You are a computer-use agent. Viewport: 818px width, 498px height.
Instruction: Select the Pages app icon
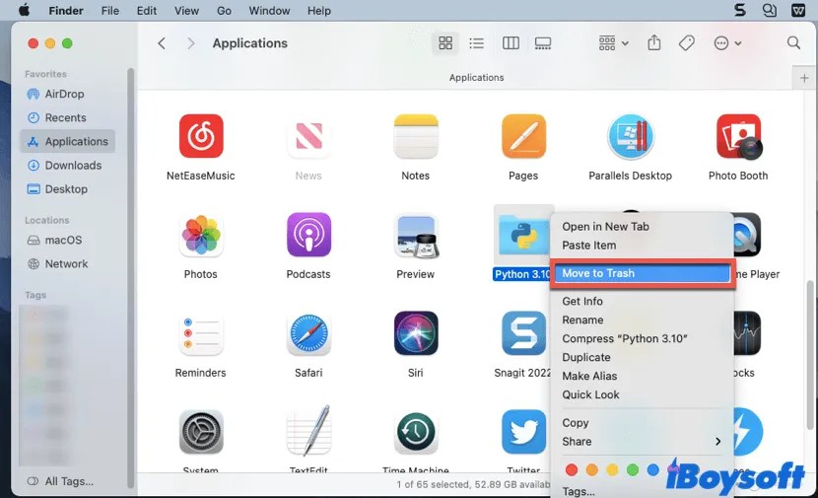tap(523, 136)
